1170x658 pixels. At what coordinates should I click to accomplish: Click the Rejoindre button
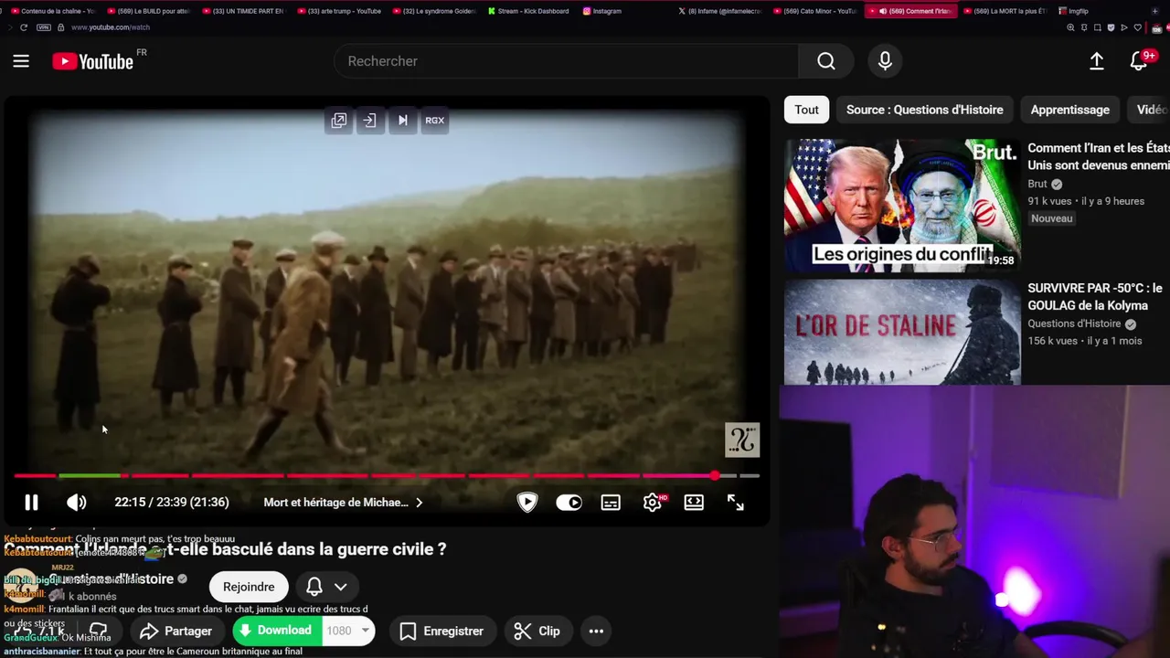(x=249, y=587)
